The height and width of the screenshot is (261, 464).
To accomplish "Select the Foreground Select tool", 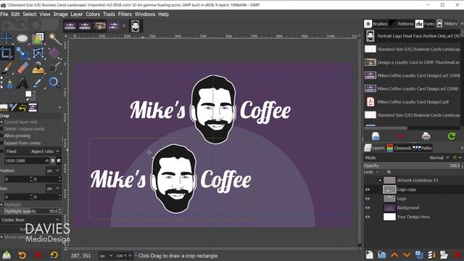I will (x=38, y=38).
